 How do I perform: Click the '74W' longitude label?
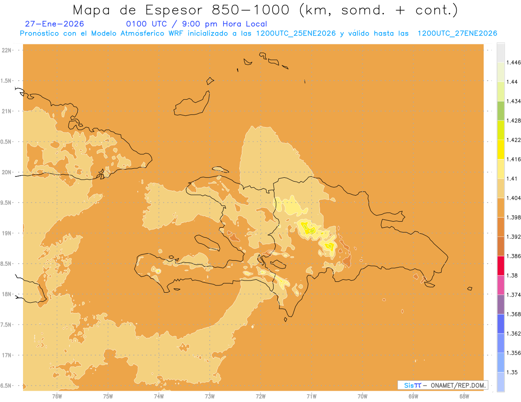coord(158,396)
